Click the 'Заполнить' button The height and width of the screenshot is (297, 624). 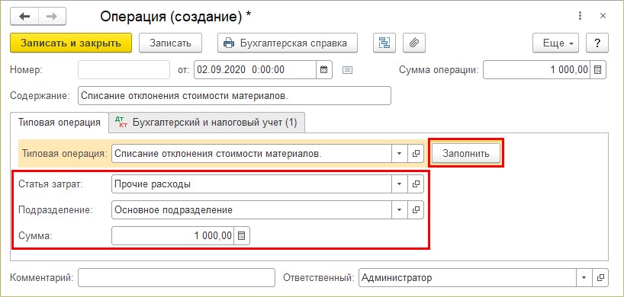[466, 153]
